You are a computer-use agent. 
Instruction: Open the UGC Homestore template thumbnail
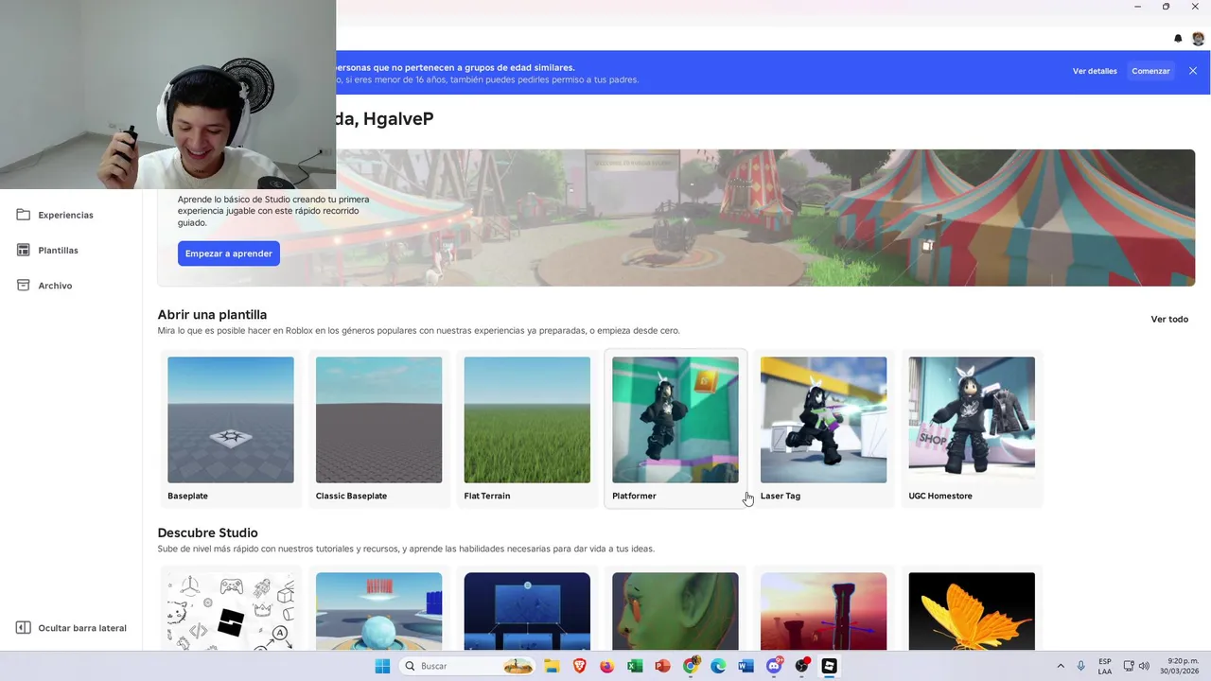pos(972,420)
